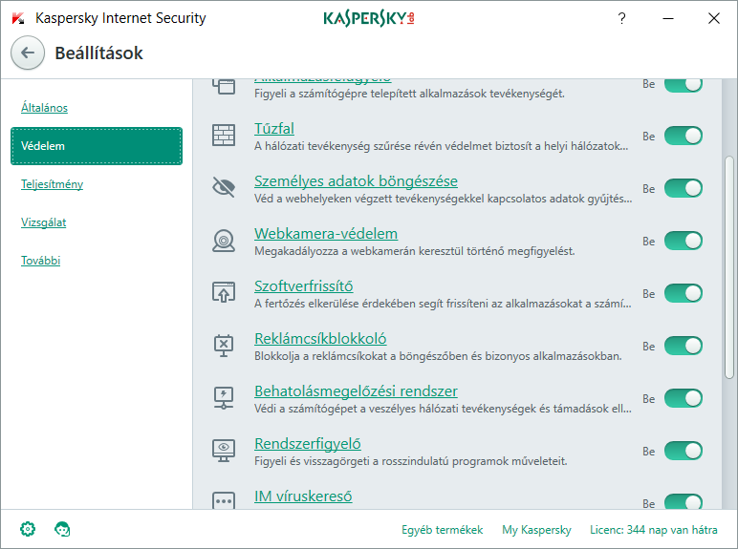This screenshot has width=738, height=549.
Task: Switch off Behatolásmegelőzési rendszer toggle
Action: click(683, 399)
